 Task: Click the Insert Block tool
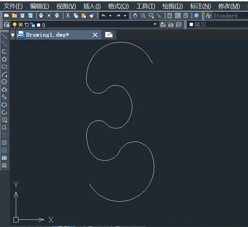click(x=4, y=120)
